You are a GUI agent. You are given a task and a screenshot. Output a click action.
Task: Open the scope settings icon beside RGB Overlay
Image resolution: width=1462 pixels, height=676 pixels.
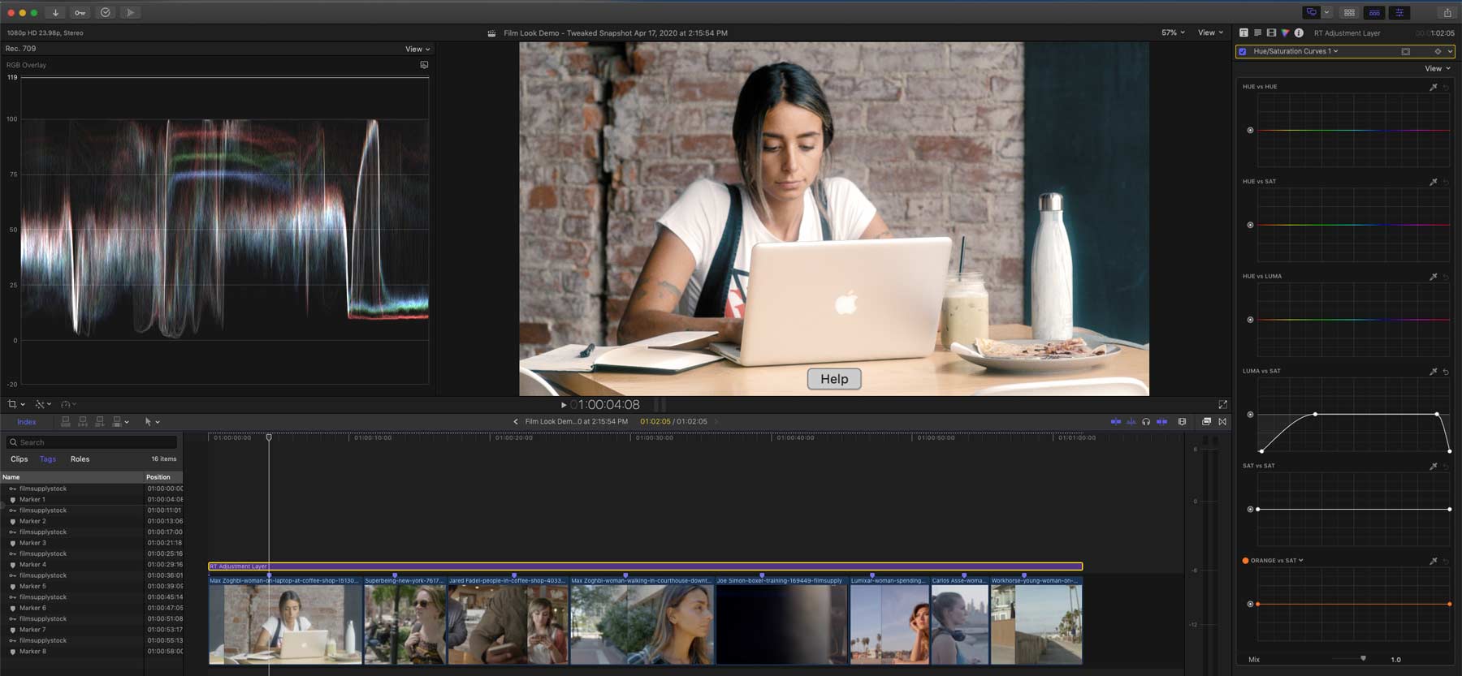coord(424,65)
